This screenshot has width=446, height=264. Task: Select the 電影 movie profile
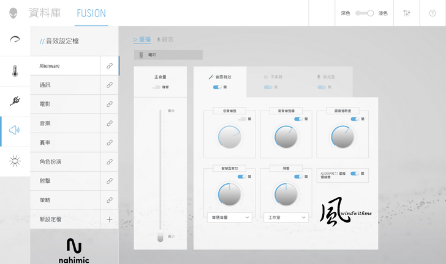click(x=65, y=104)
